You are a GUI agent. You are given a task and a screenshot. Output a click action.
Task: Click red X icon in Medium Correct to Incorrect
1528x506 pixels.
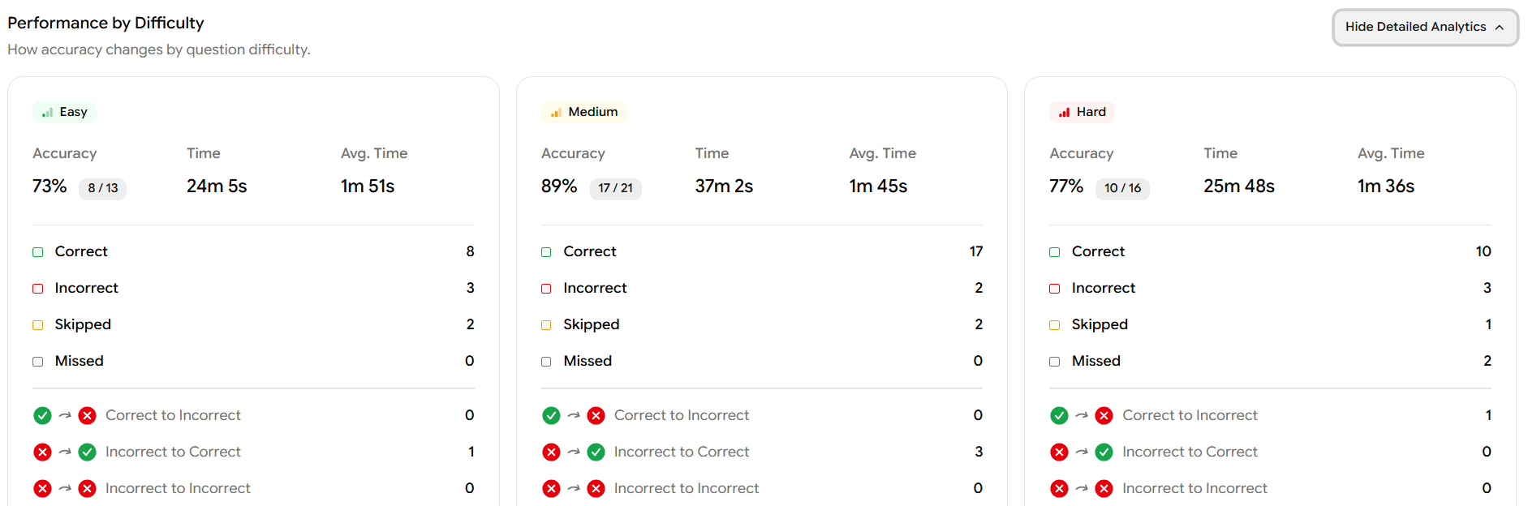(x=596, y=416)
